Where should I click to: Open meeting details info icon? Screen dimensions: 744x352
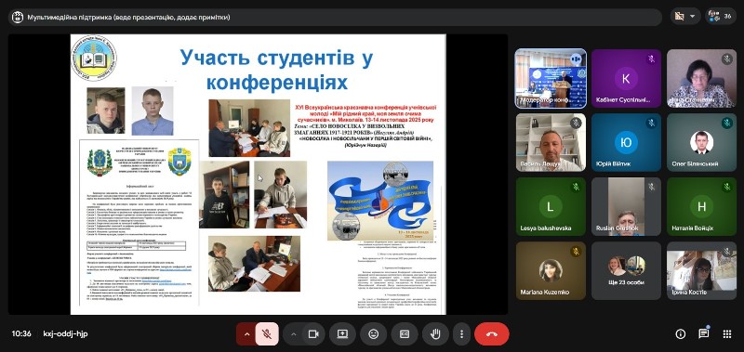click(681, 334)
